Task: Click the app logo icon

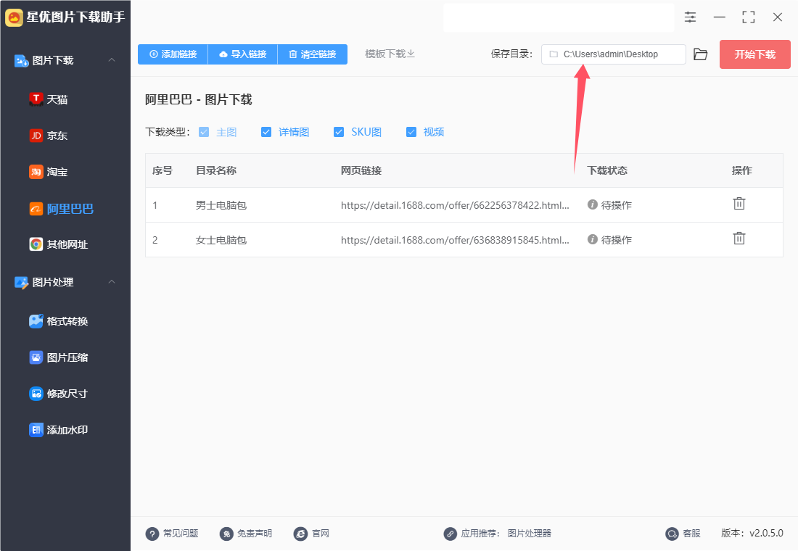Action: click(x=14, y=17)
